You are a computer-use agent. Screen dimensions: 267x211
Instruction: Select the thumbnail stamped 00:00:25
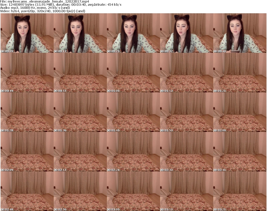pos(133,33)
